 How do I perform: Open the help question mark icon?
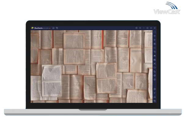click(x=136, y=28)
